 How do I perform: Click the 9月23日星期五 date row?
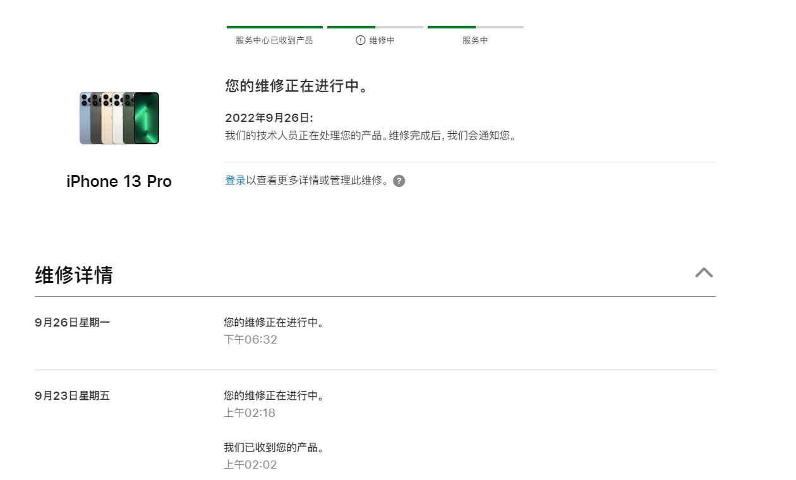[72, 396]
